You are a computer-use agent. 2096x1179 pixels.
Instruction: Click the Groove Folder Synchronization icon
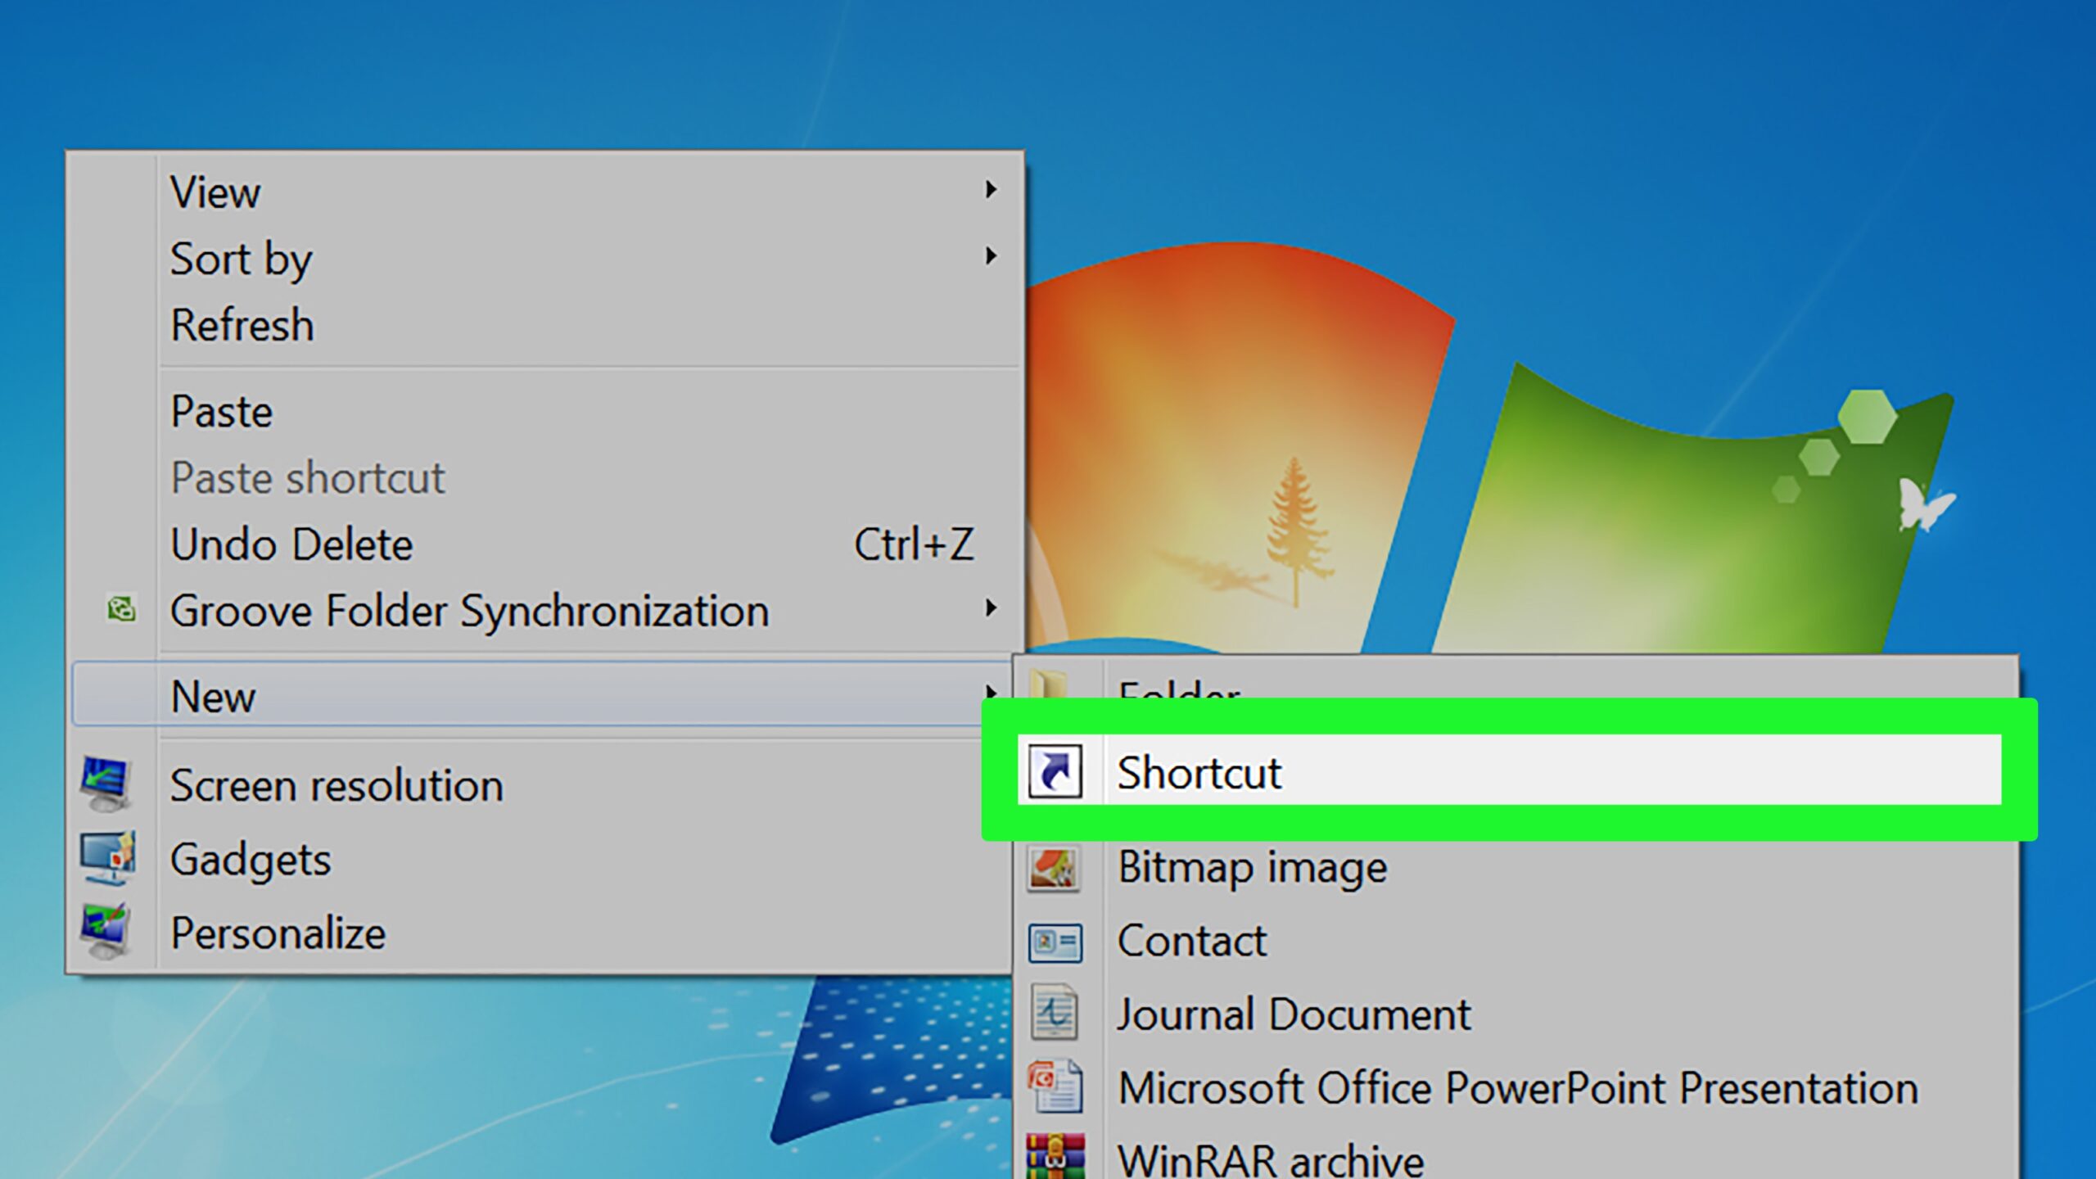tap(121, 609)
